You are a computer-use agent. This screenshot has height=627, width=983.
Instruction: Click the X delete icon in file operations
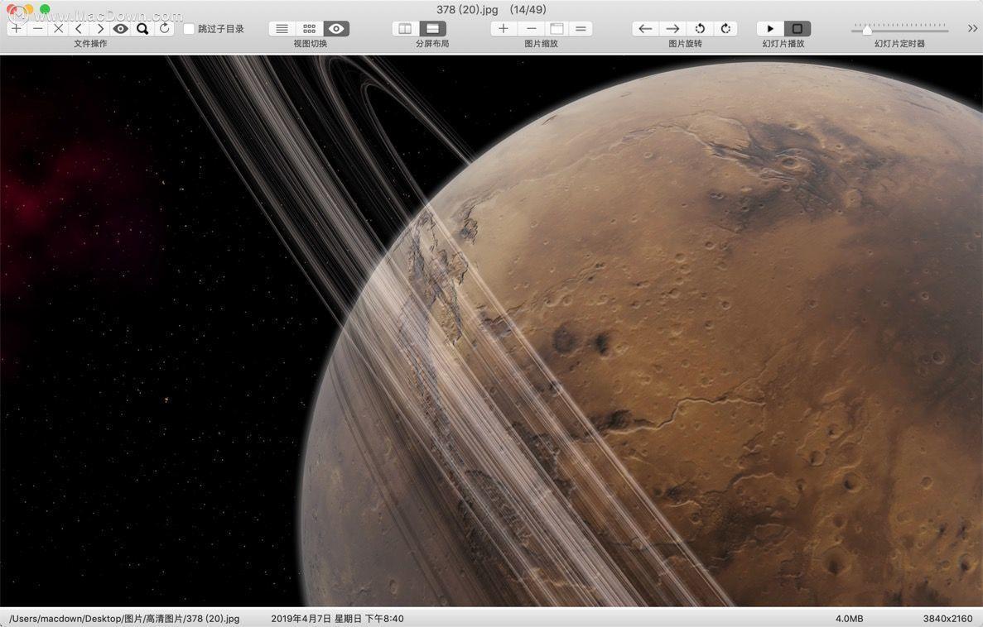(58, 29)
